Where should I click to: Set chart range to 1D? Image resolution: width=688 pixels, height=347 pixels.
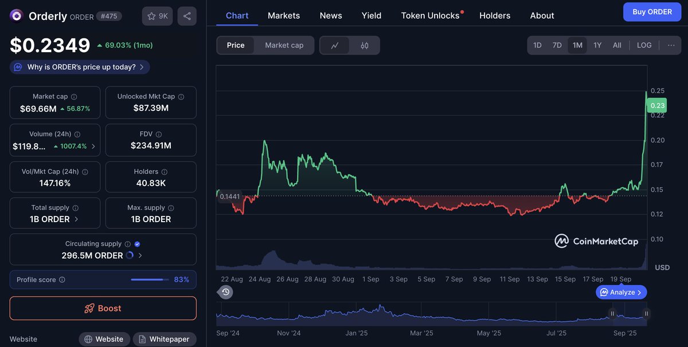(x=537, y=45)
